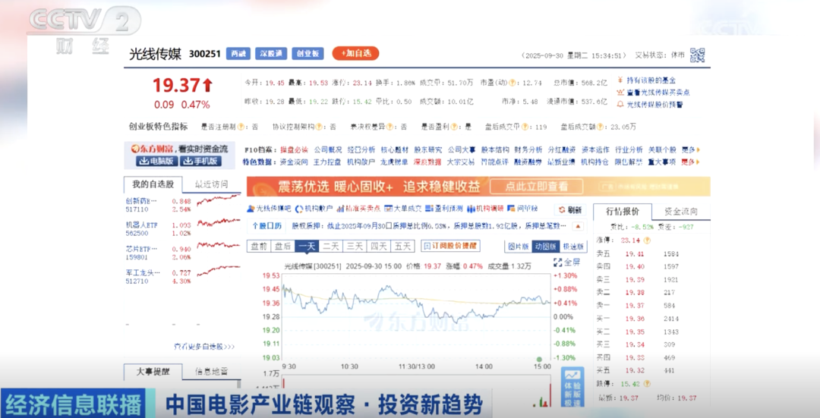Switch to 行情报价 tab
Screen dimensions: 820x418
[623, 212]
